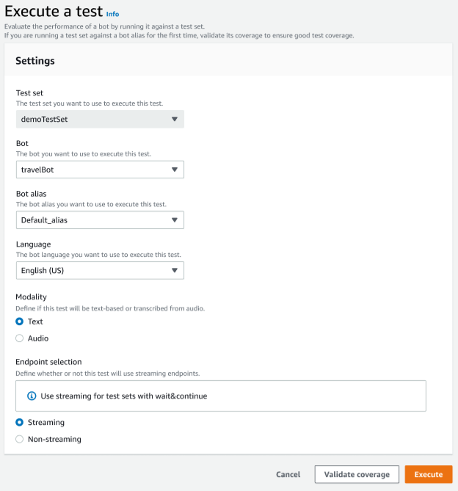Screen dimensions: 458x491
Task: Click the arrow icon beside travelBot
Action: tap(175, 170)
